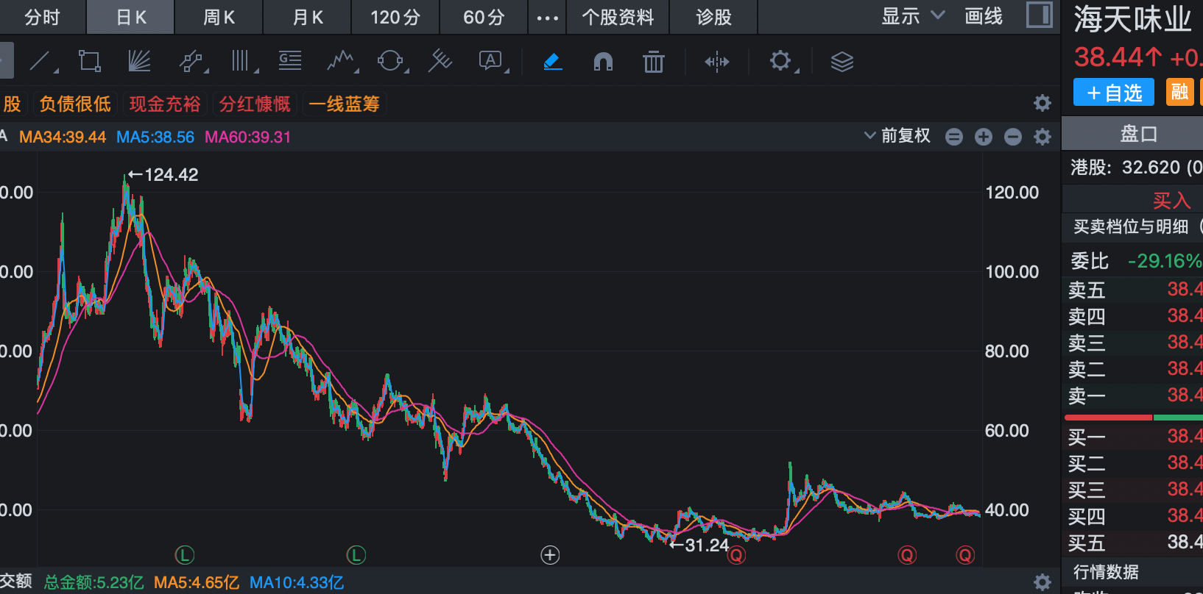Add stock with the +自选 button
Viewport: 1203px width, 594px height.
[x=1113, y=93]
